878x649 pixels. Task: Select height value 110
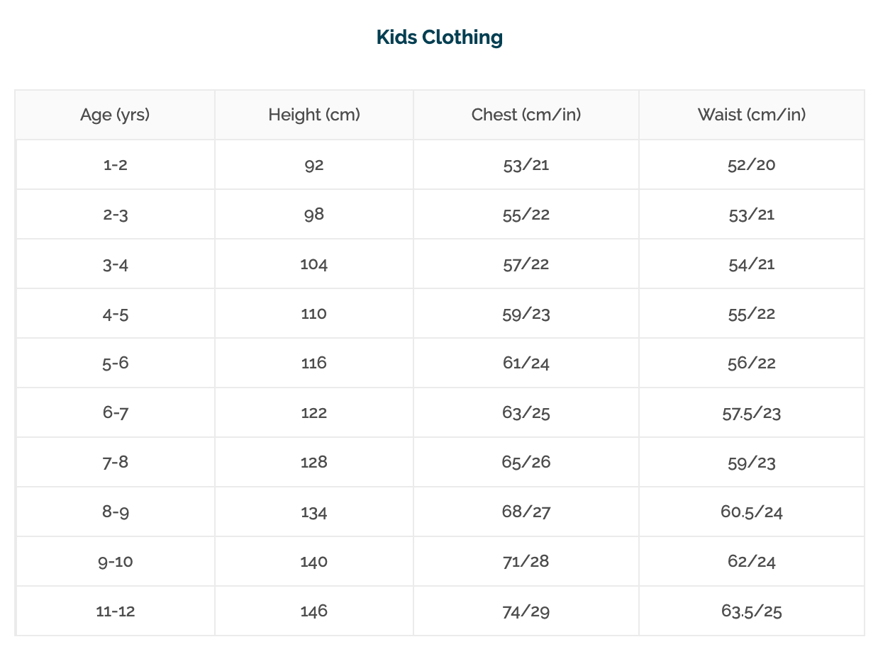313,313
